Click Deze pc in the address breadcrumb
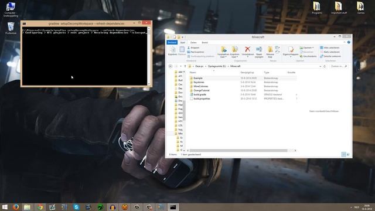 pyautogui.click(x=199, y=66)
